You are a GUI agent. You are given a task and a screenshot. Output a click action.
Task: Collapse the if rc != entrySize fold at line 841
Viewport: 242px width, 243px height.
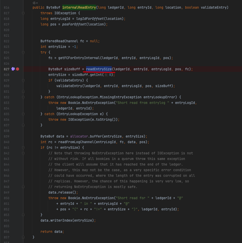(23, 147)
